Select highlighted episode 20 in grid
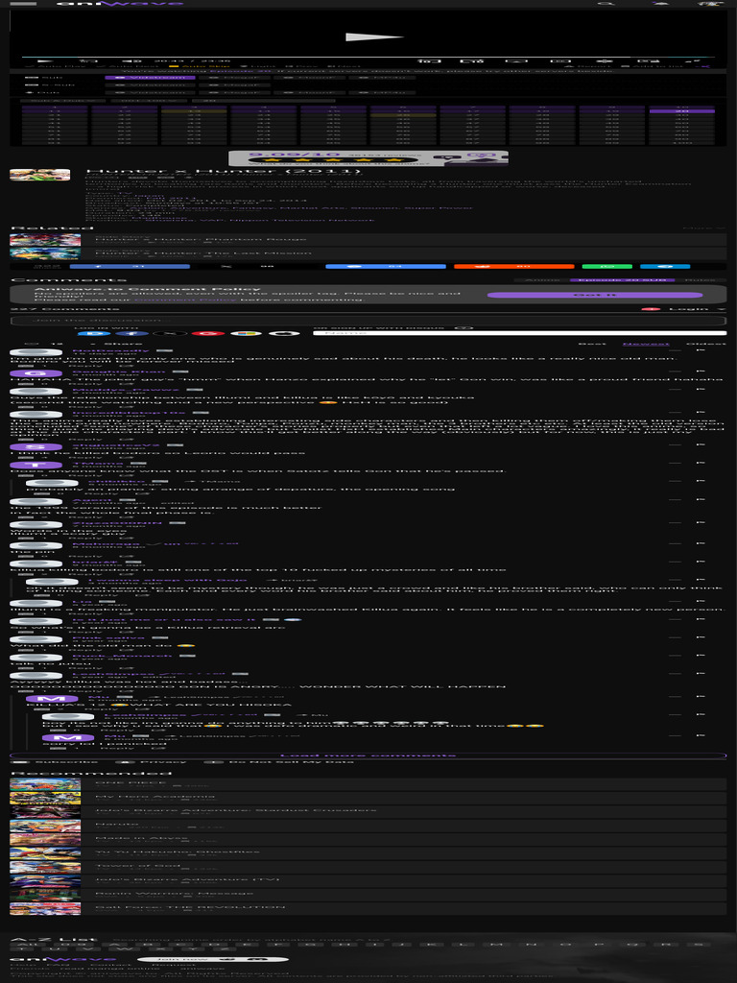The width and height of the screenshot is (737, 983). pos(682,111)
